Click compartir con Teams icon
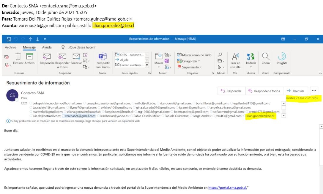The image size is (323, 194). point(103,57)
